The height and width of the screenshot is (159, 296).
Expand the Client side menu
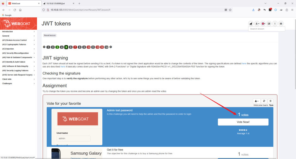click(x=18, y=79)
